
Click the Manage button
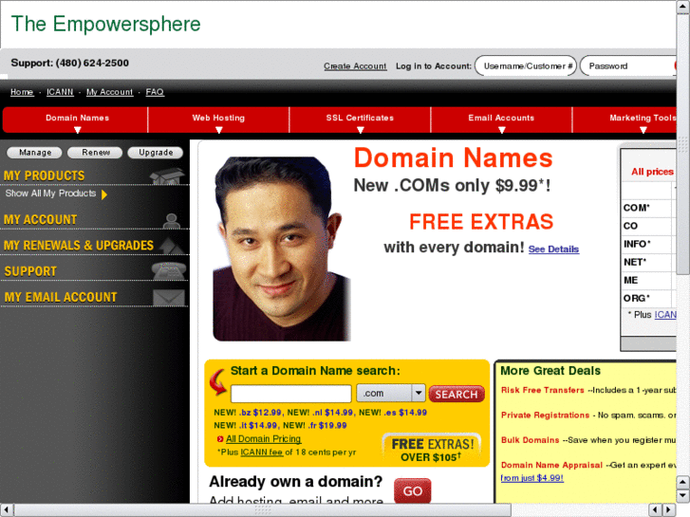point(34,152)
